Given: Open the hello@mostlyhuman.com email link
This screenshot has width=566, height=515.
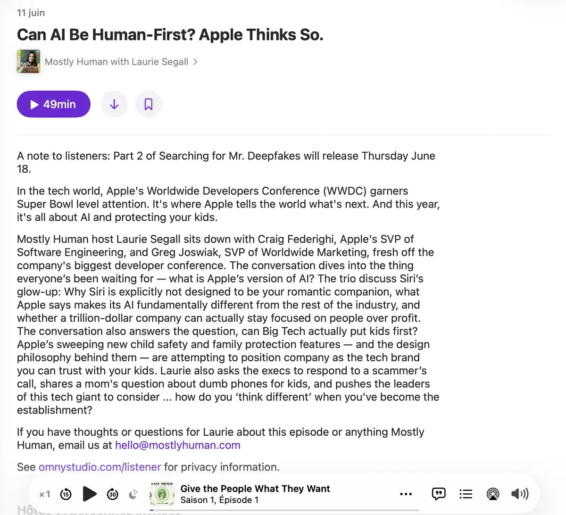Looking at the screenshot, I should [178, 445].
